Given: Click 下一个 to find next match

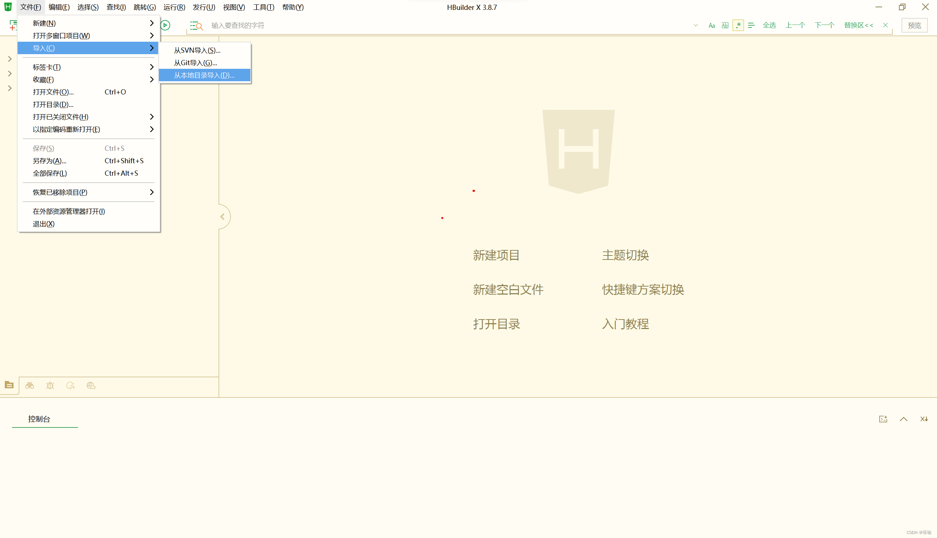Looking at the screenshot, I should click(825, 26).
